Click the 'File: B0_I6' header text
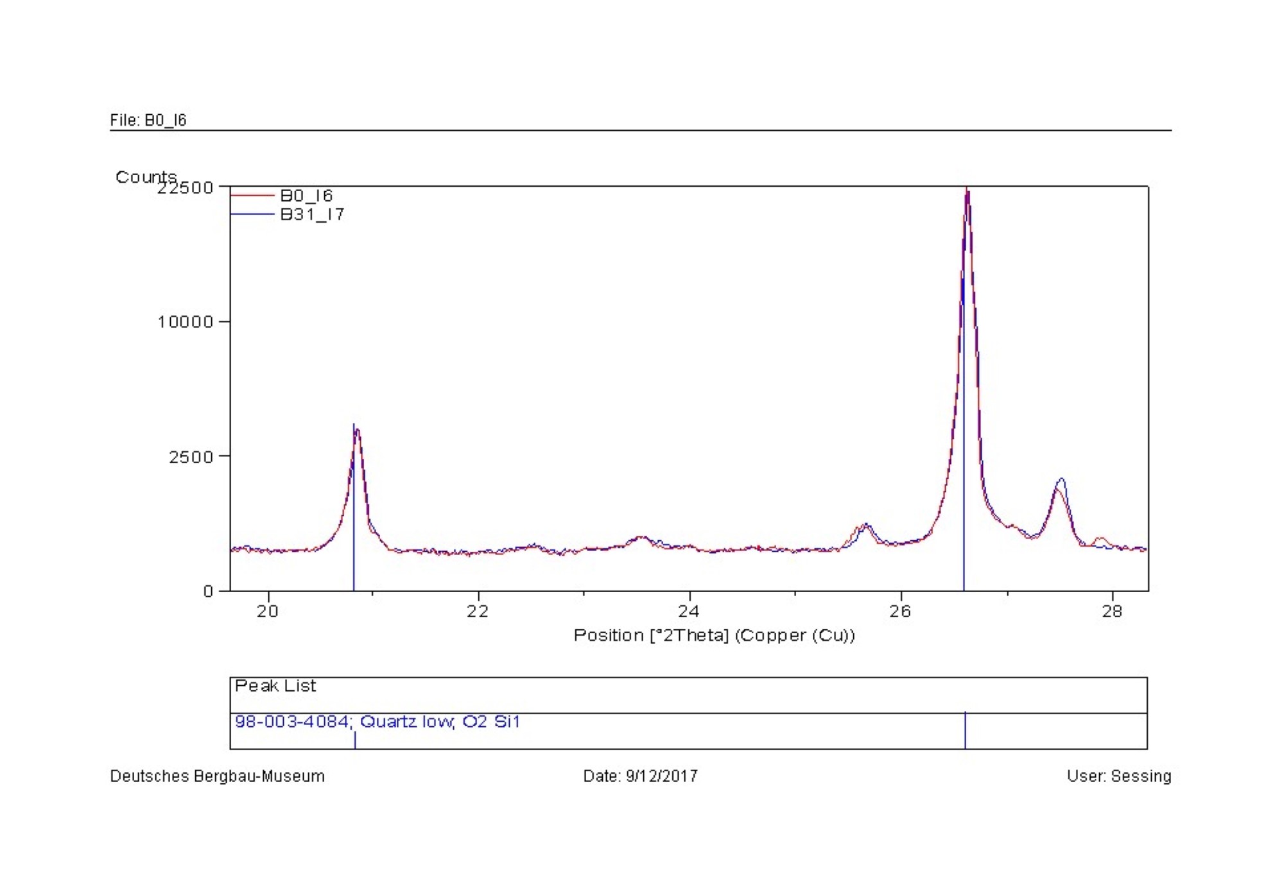 pos(148,121)
